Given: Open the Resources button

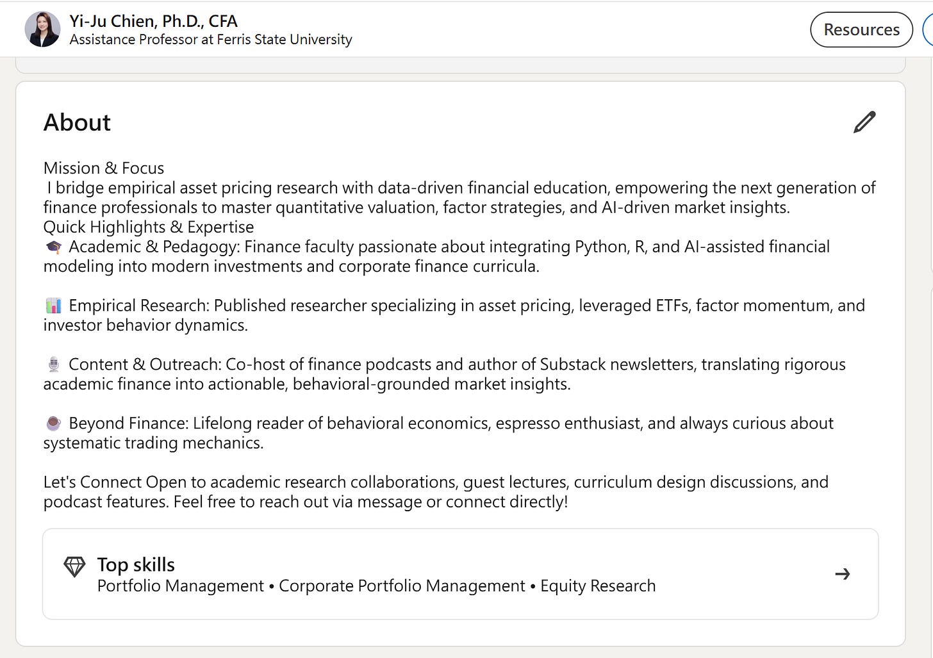Looking at the screenshot, I should (861, 29).
